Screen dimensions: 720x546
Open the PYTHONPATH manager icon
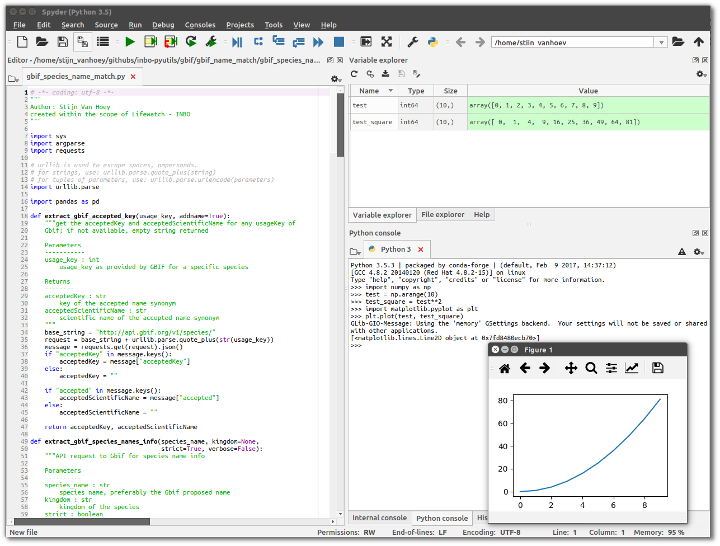tap(433, 41)
